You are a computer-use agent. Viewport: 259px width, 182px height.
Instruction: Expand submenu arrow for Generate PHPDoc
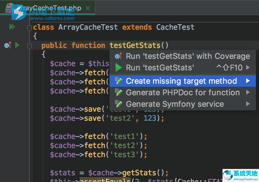[x=248, y=92]
